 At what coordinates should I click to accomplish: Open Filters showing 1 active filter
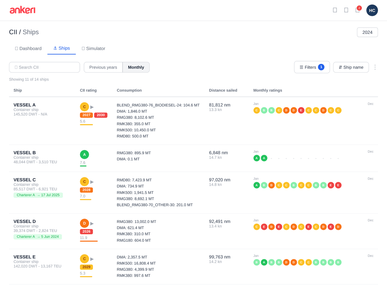point(312,67)
